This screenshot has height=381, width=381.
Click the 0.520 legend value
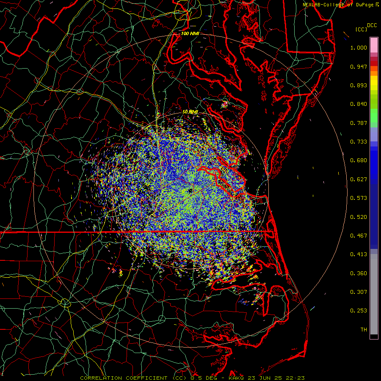pyautogui.click(x=359, y=217)
